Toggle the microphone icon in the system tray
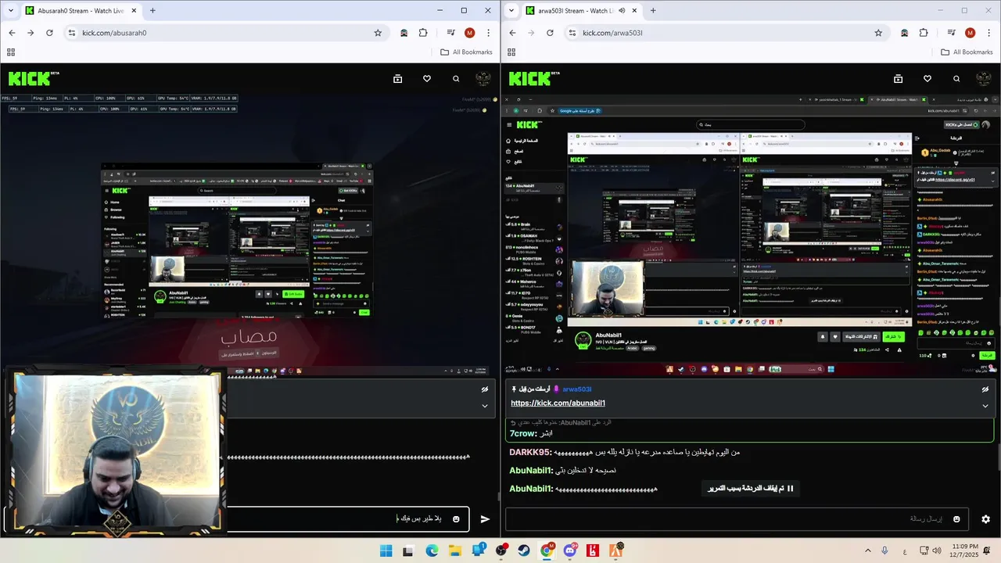 point(884,550)
